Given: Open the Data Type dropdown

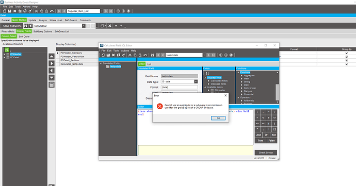Looking at the screenshot, I should point(196,81).
